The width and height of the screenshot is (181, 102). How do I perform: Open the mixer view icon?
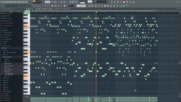[99, 6]
